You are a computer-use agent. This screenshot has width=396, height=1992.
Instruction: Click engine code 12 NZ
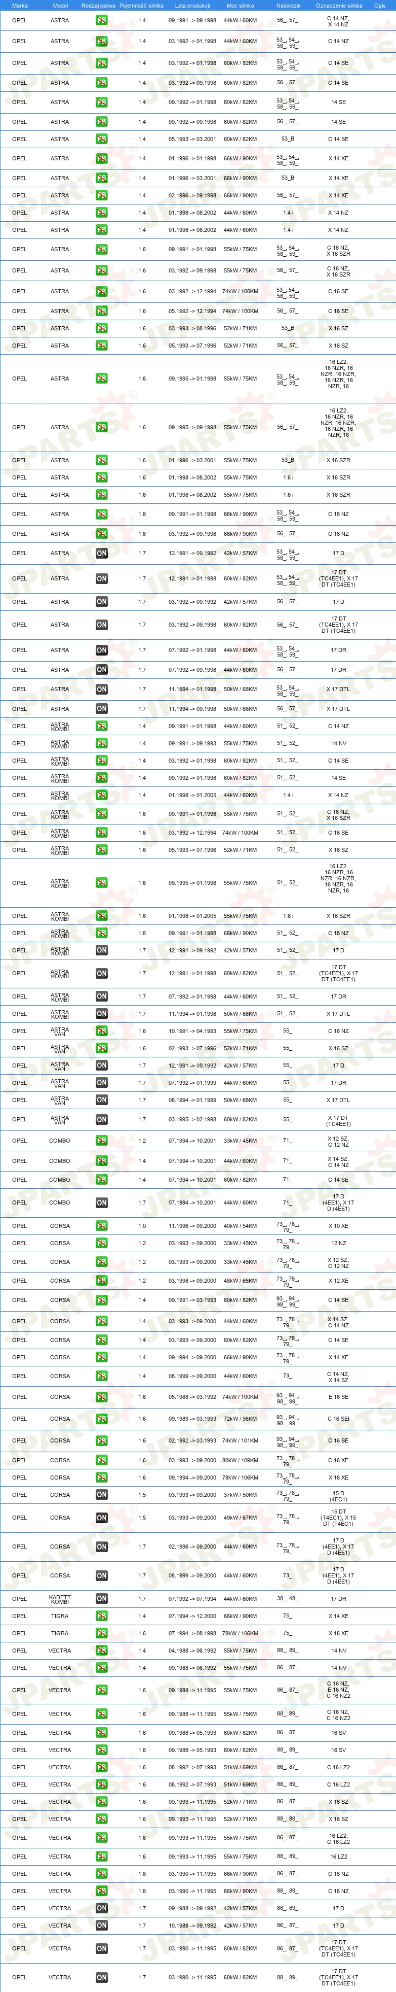[x=338, y=1243]
